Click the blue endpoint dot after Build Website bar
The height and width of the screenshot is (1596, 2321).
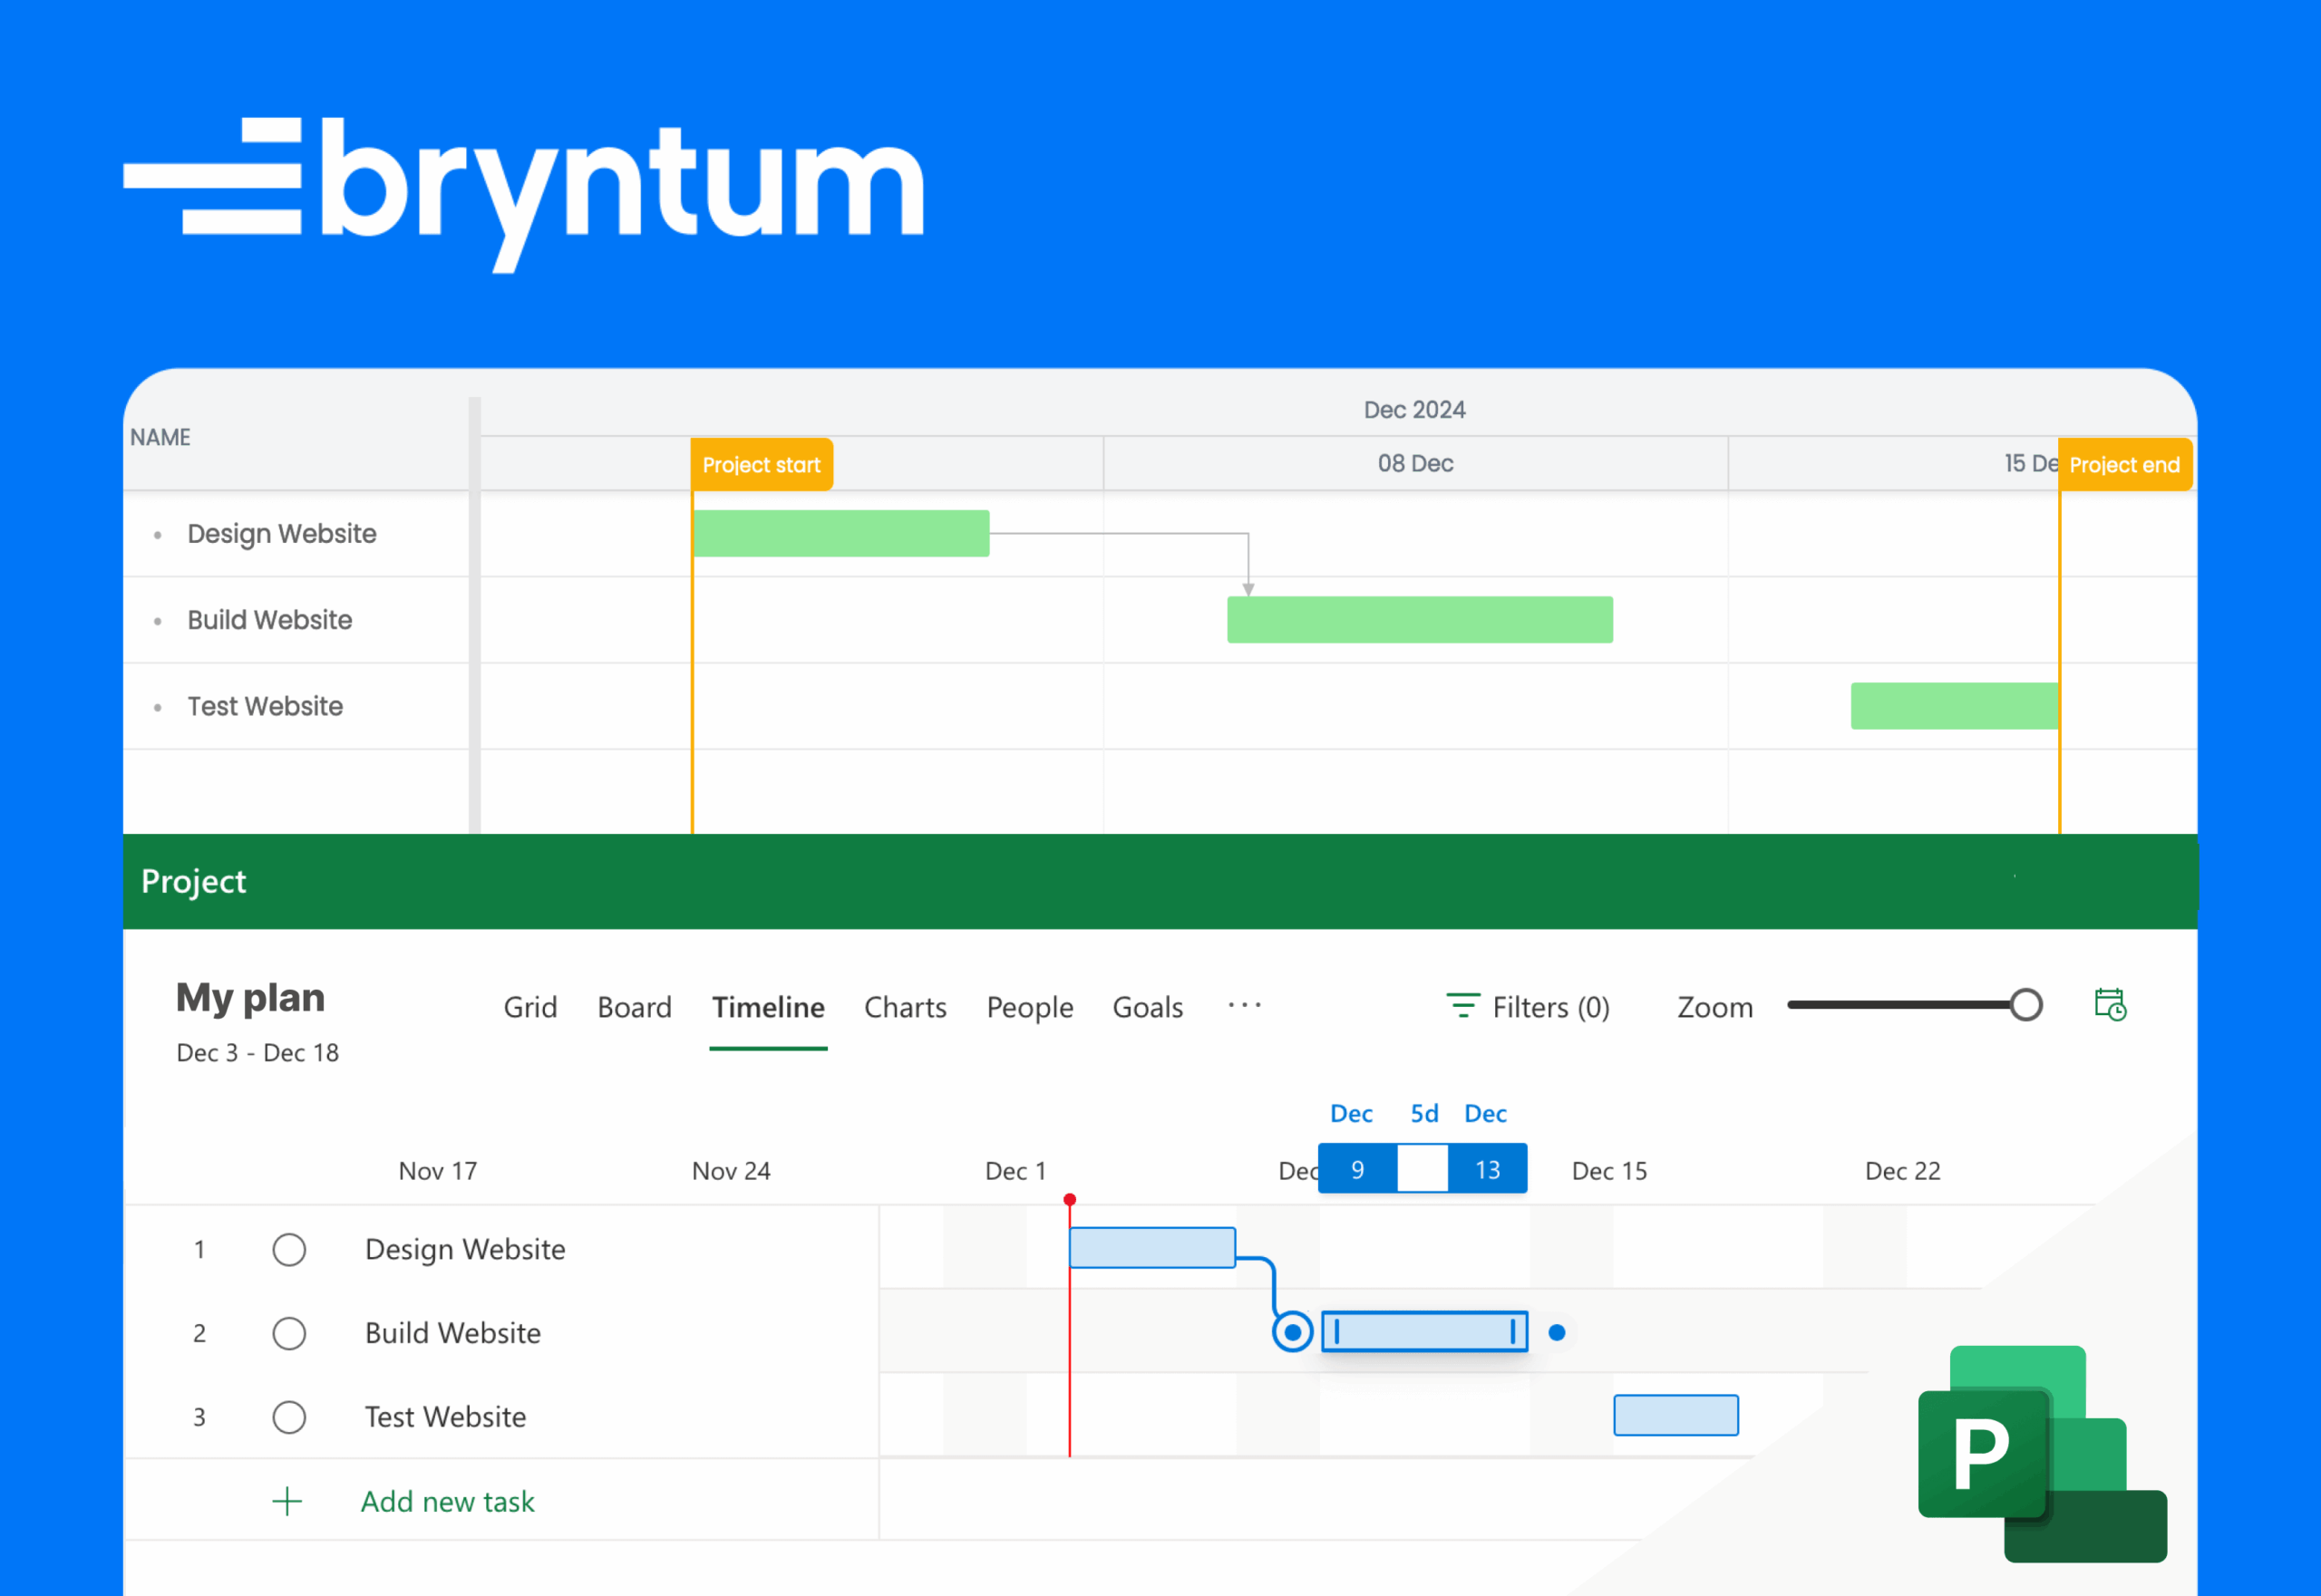[x=1558, y=1331]
